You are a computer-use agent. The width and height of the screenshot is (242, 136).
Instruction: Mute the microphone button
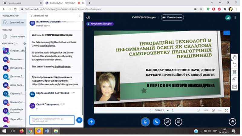(x=145, y=122)
